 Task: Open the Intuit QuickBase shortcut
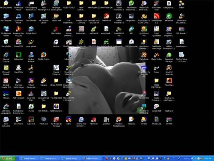[x=157, y=31]
